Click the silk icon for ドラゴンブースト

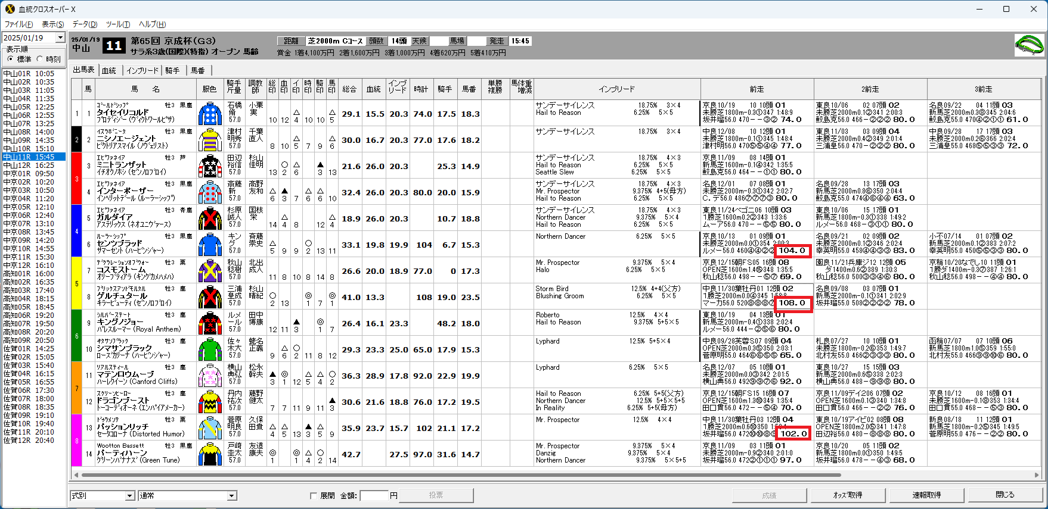(x=210, y=401)
